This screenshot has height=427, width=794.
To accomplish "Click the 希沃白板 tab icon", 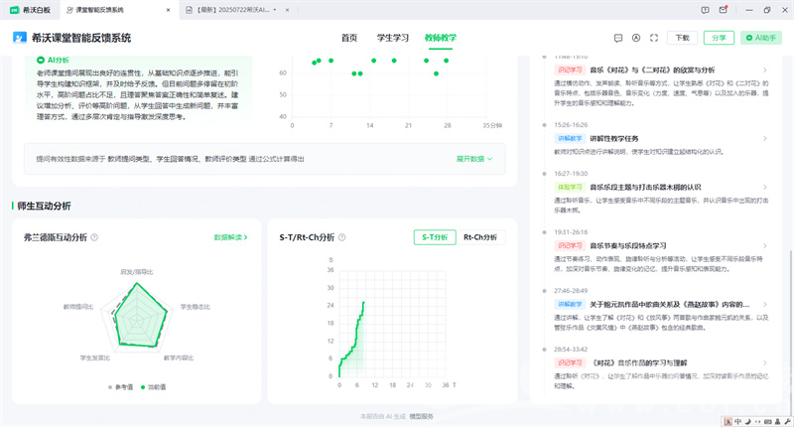I will point(15,10).
